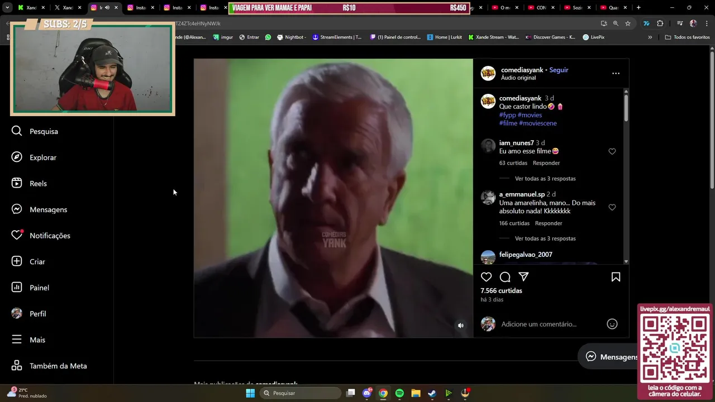Click the #fypp hashtag

coord(508,115)
